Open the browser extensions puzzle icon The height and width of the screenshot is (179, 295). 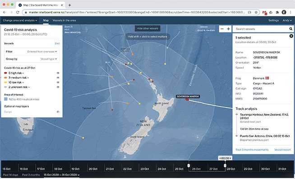[x=277, y=13]
